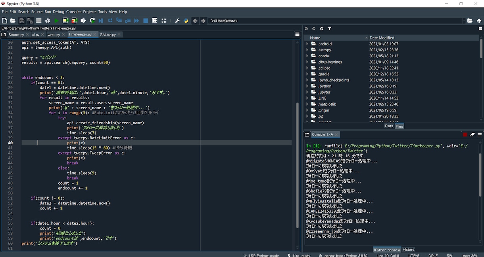Interrupt the kernel with the red stop button

[465, 134]
